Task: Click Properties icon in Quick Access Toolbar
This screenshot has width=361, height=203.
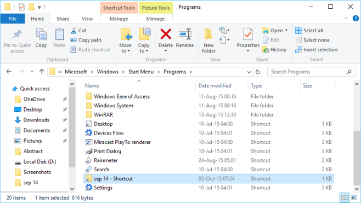Action: [21, 7]
